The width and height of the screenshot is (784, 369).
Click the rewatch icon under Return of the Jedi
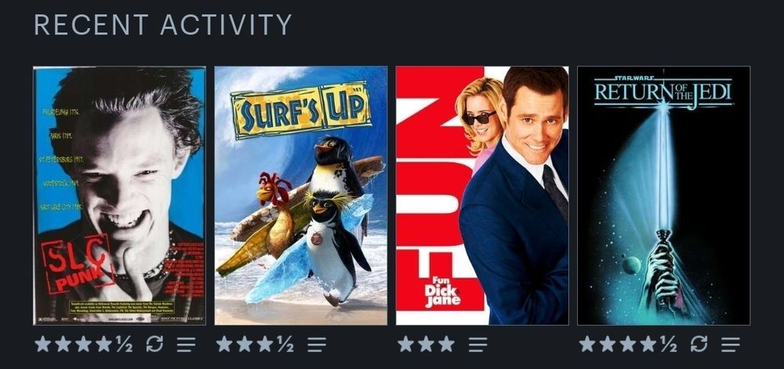(699, 344)
